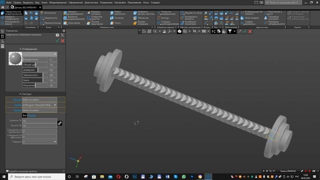Image resolution: width=320 pixels, height=180 pixels.
Task: Select the Прямоугольник rectangle tool
Action: (50, 23)
